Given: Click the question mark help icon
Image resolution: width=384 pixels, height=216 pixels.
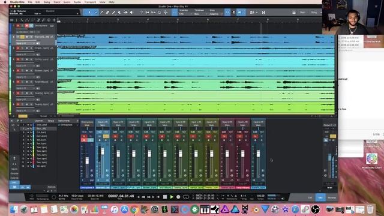Looking at the screenshot, I should (142, 12).
